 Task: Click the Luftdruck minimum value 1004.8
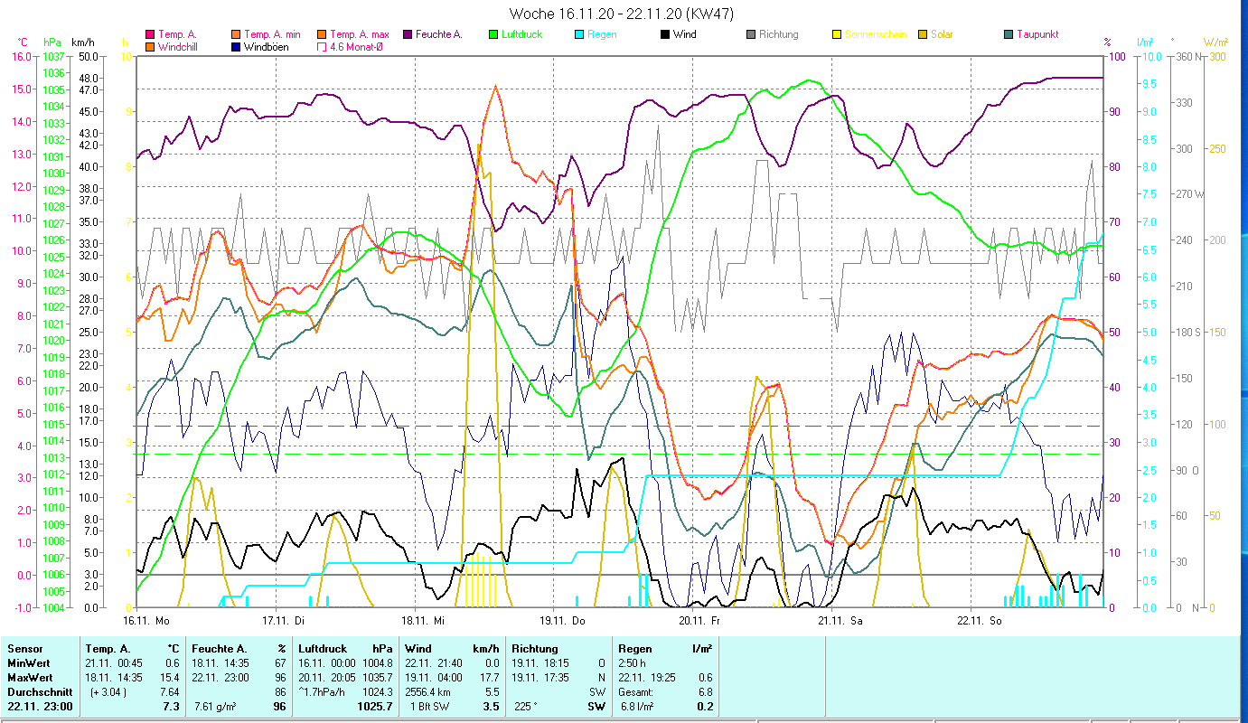[x=378, y=663]
